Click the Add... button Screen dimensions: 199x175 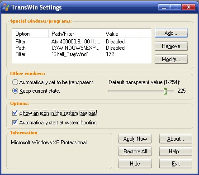pyautogui.click(x=171, y=33)
